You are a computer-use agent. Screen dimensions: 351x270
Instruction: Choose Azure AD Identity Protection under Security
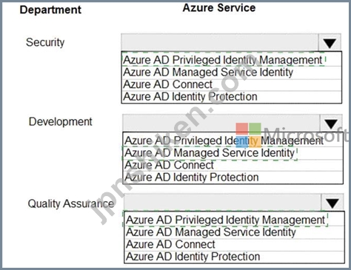pos(232,97)
